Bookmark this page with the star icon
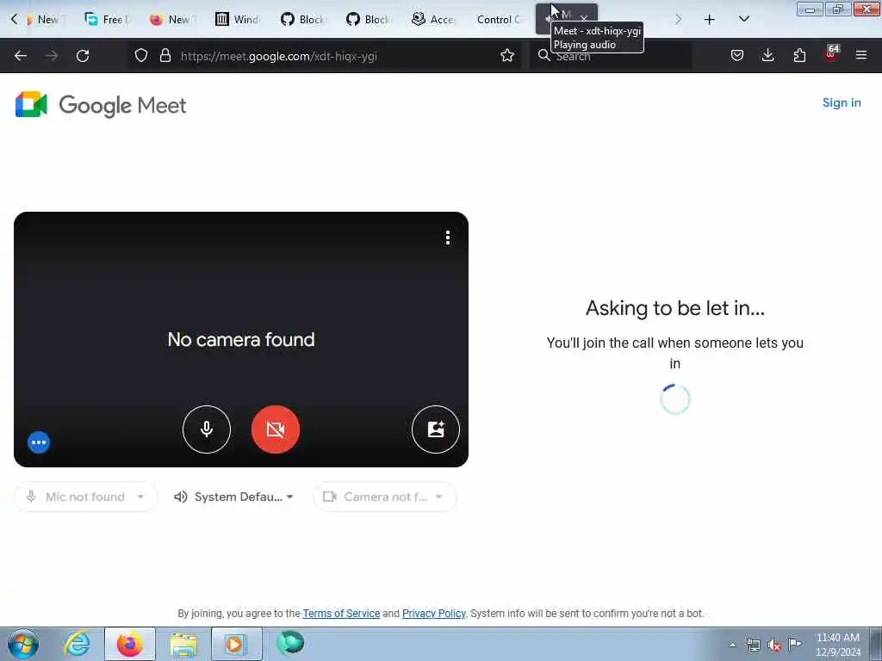 (x=507, y=56)
